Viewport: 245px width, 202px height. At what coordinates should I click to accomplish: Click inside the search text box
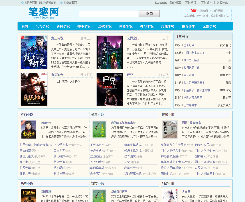108,14
